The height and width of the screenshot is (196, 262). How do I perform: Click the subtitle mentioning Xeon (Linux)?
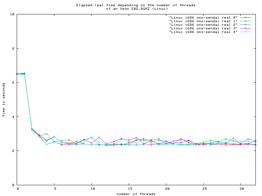[136, 9]
